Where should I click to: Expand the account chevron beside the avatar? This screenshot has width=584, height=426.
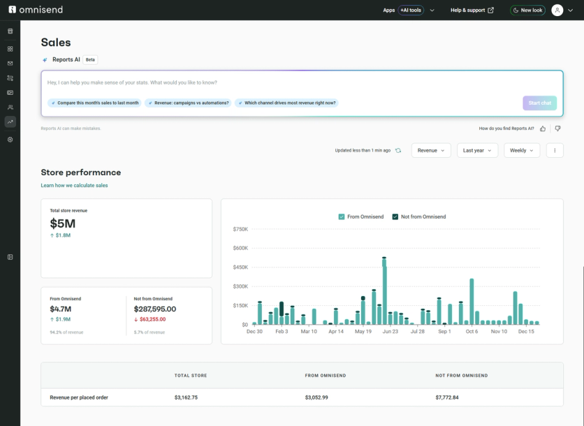(x=570, y=10)
